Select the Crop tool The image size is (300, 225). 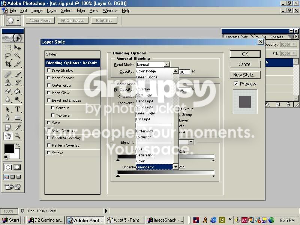tap(8, 64)
